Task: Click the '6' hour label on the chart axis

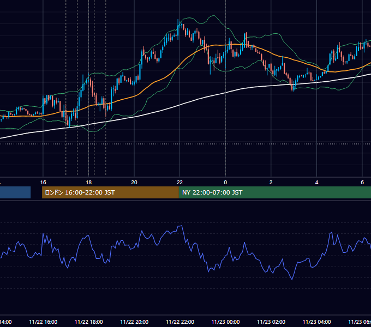Action: pos(362,183)
